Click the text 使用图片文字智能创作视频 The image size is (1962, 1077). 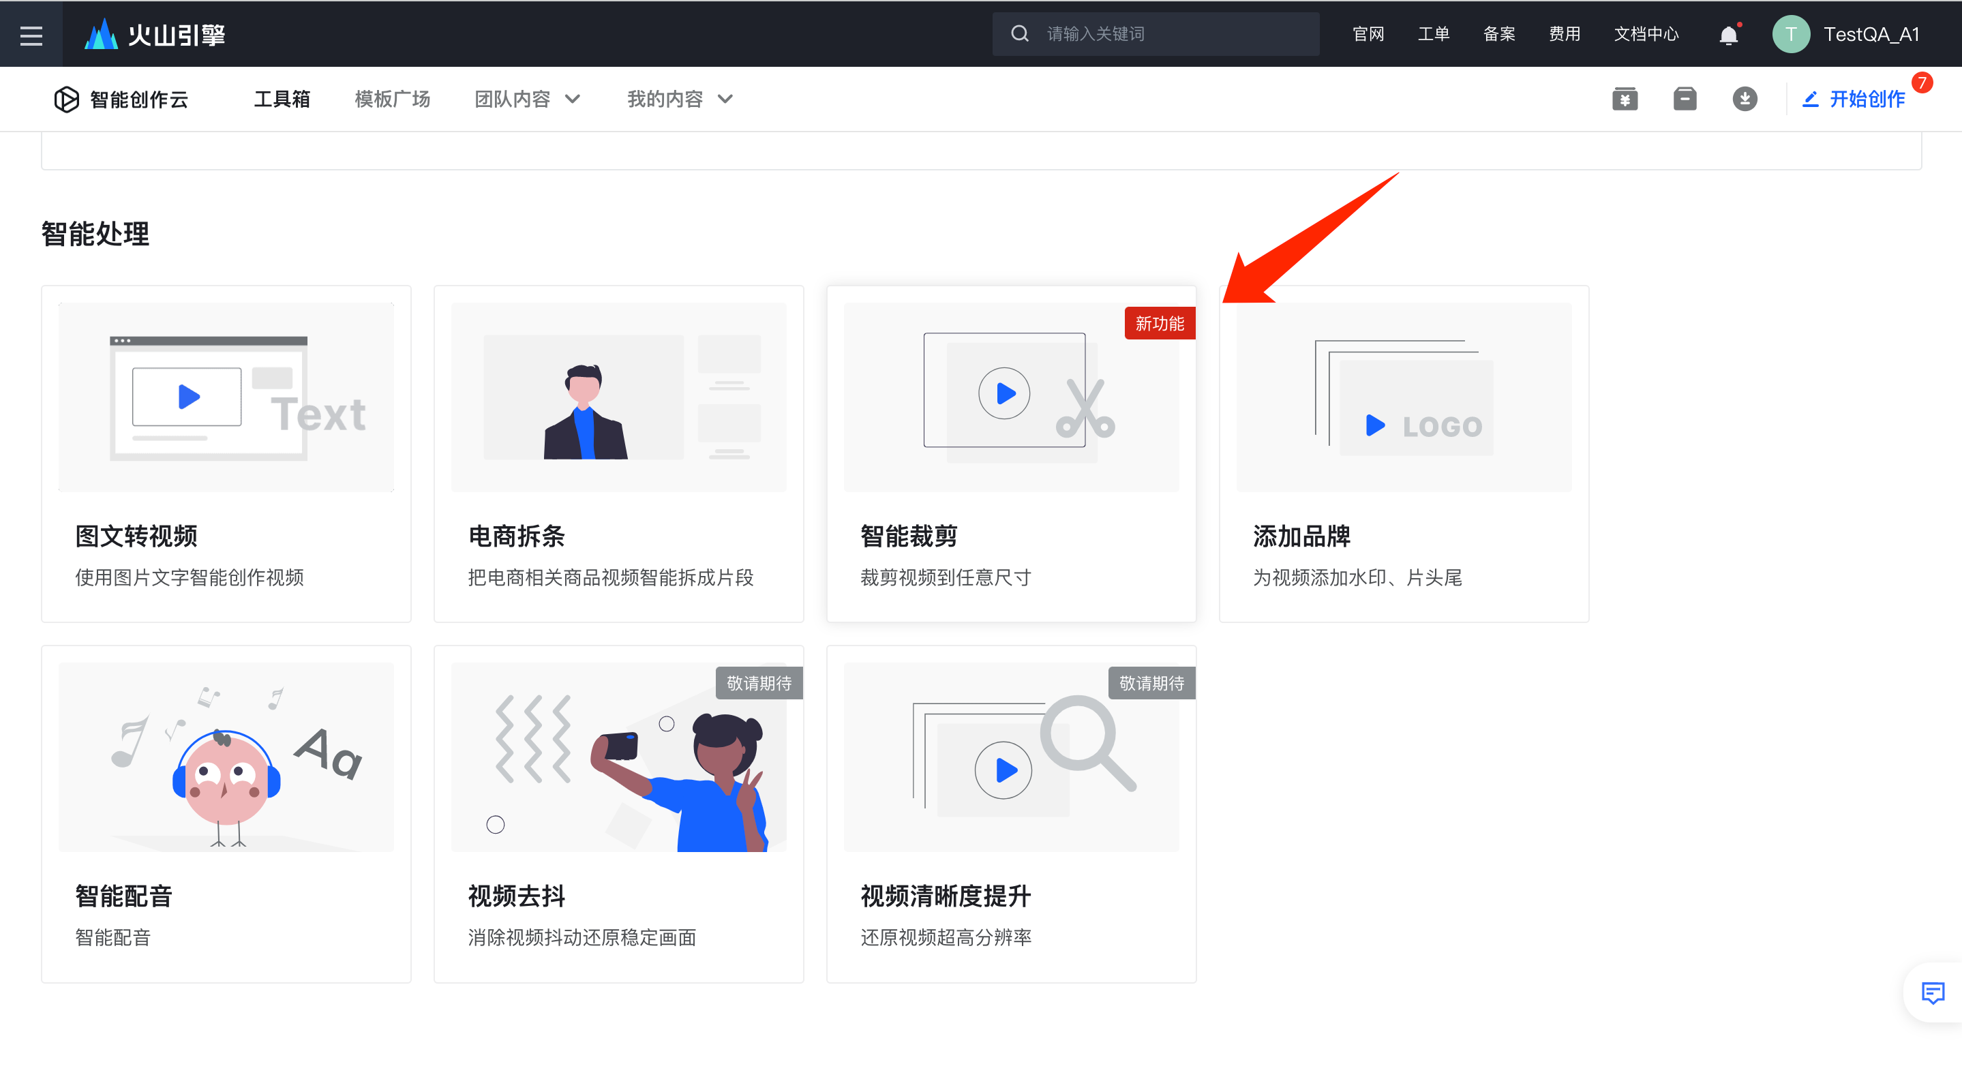point(189,577)
